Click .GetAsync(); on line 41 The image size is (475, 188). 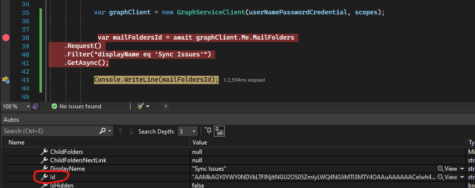(86, 63)
